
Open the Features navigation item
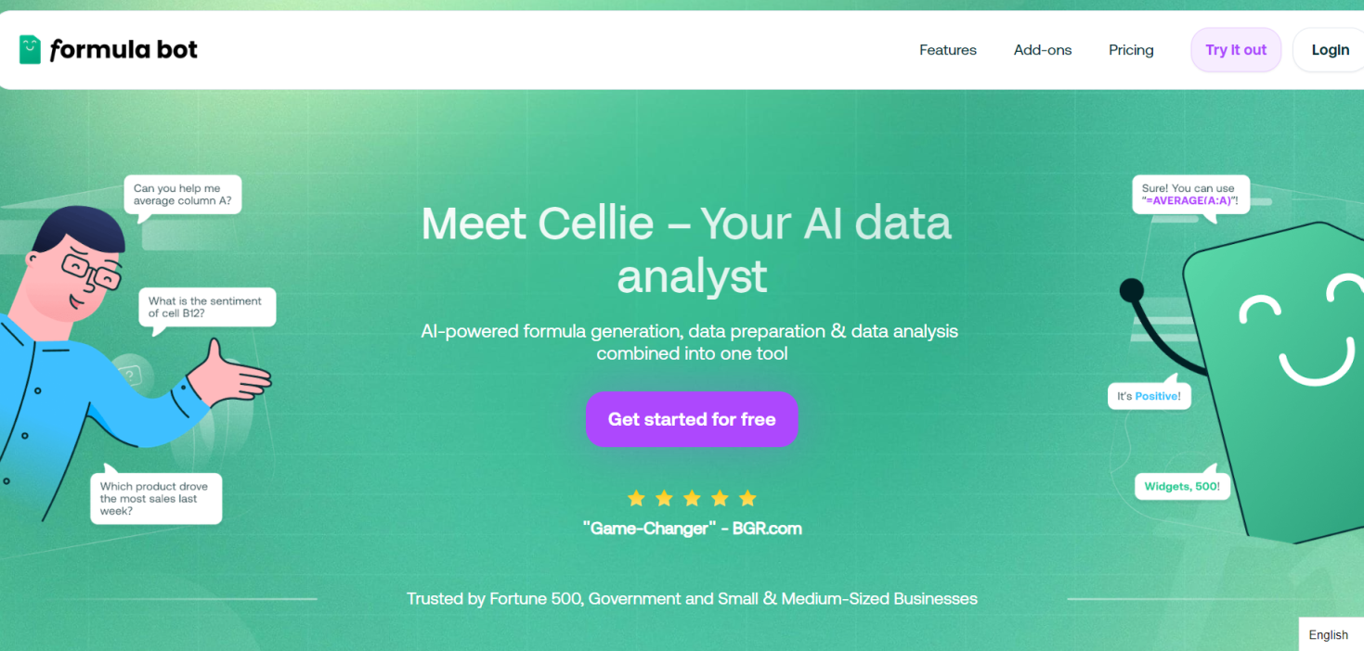(x=947, y=49)
